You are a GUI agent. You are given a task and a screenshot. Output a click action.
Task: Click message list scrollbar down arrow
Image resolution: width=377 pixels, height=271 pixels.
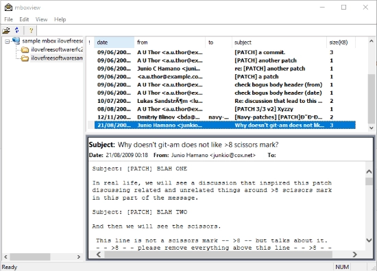372,128
